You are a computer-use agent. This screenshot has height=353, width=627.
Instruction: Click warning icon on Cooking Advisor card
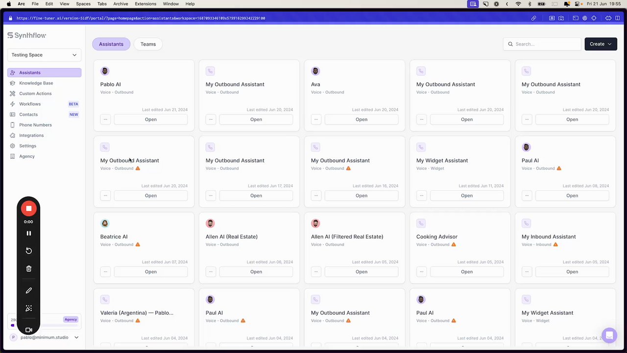coord(454,245)
